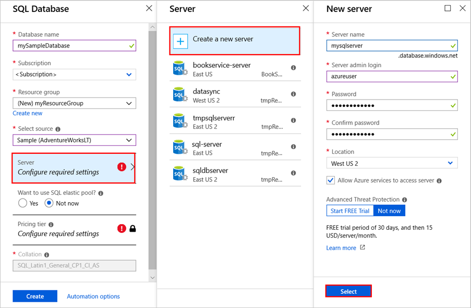Close the New server blade
The width and height of the screenshot is (471, 308).
463,8
